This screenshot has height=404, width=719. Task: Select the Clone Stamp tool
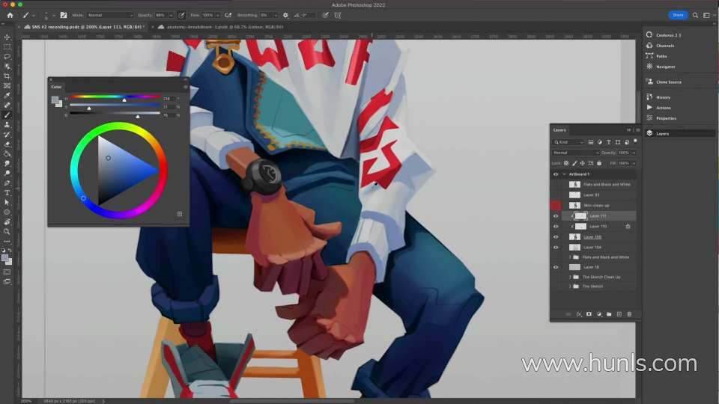7,125
